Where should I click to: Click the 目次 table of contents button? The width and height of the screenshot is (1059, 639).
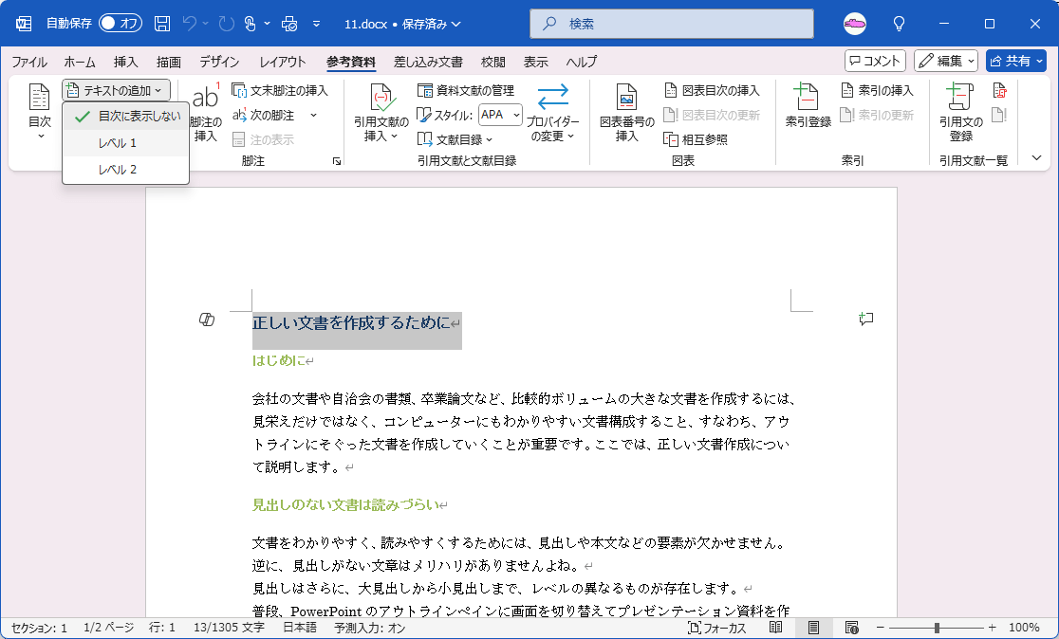pyautogui.click(x=39, y=111)
